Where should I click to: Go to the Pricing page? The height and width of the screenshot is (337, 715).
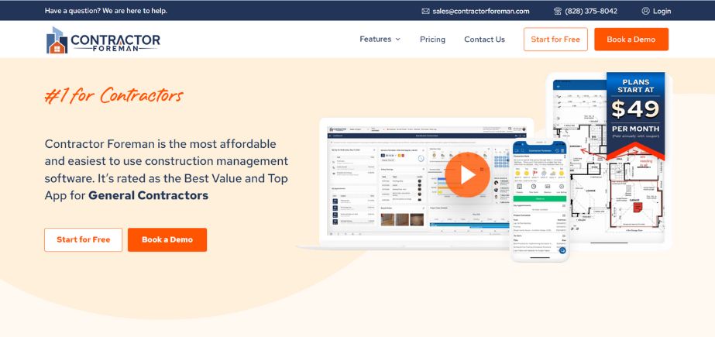[x=432, y=40]
